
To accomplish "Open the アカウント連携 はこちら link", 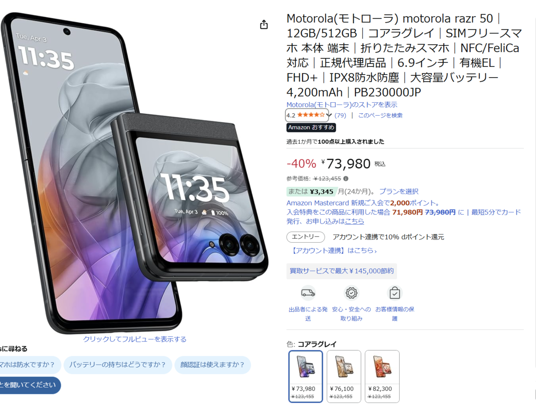I will [x=334, y=251].
